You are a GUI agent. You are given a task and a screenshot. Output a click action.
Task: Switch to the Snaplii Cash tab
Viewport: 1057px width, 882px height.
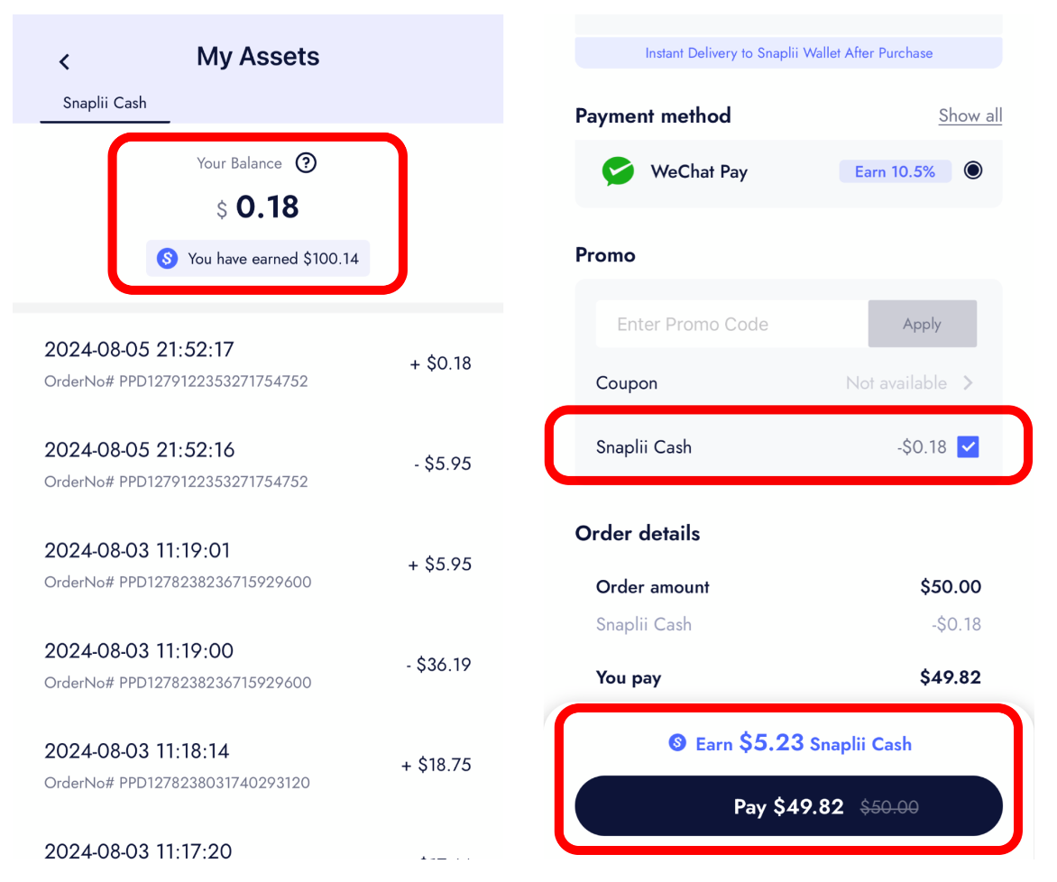point(105,103)
